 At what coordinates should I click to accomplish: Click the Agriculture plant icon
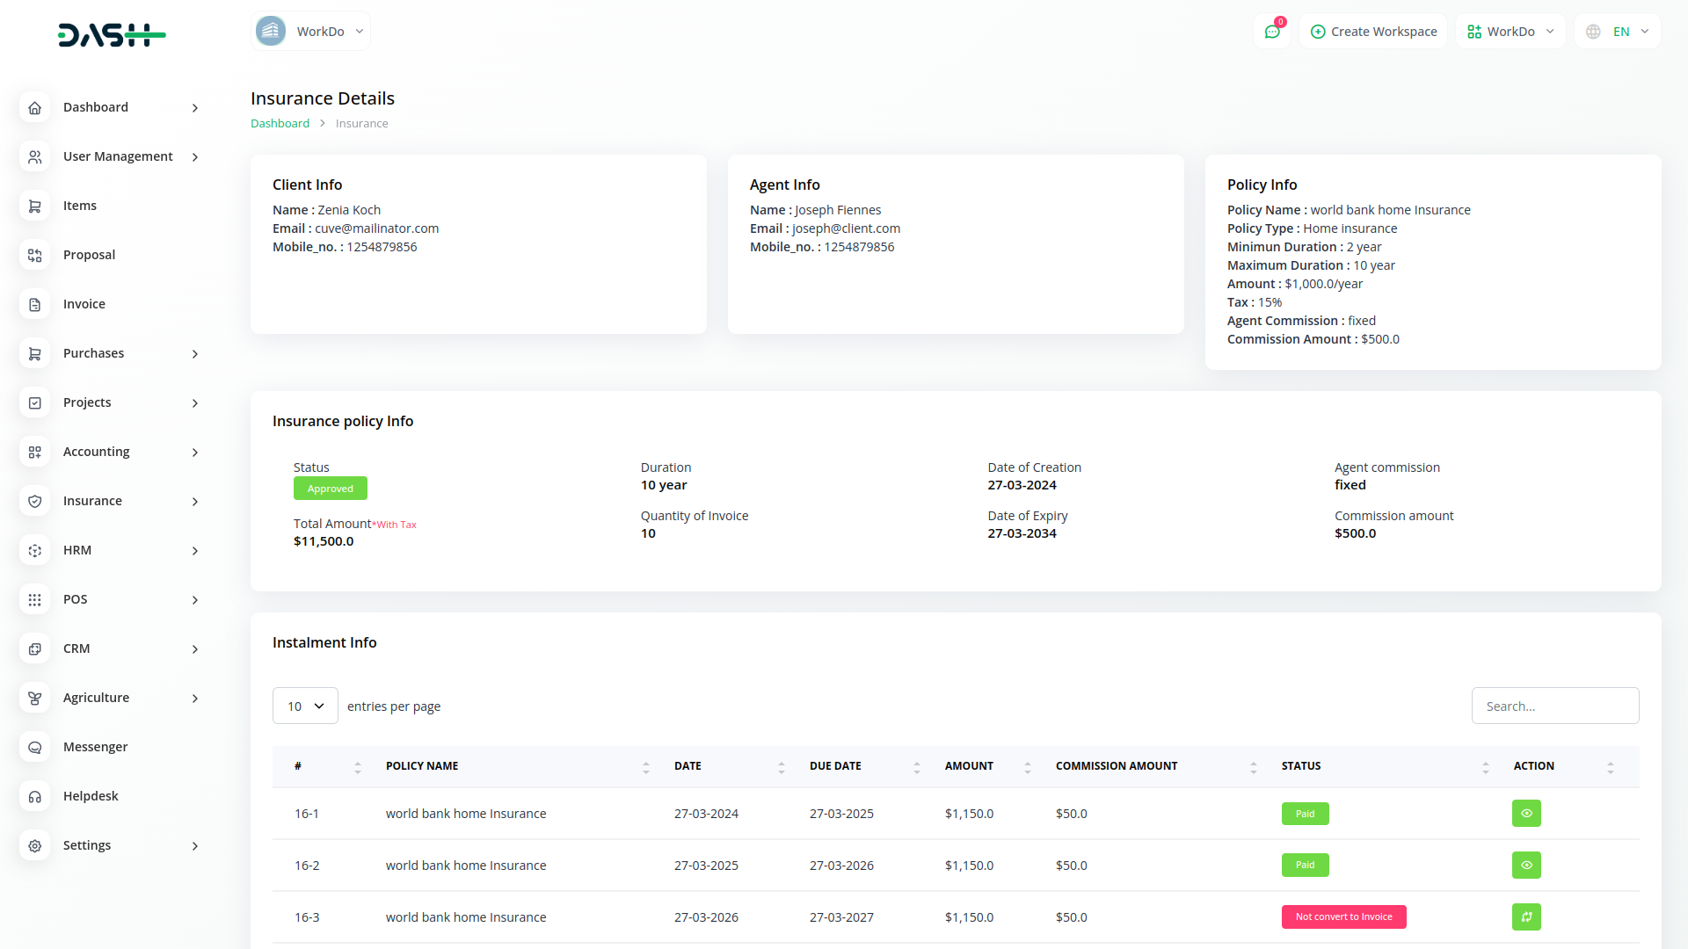point(35,698)
